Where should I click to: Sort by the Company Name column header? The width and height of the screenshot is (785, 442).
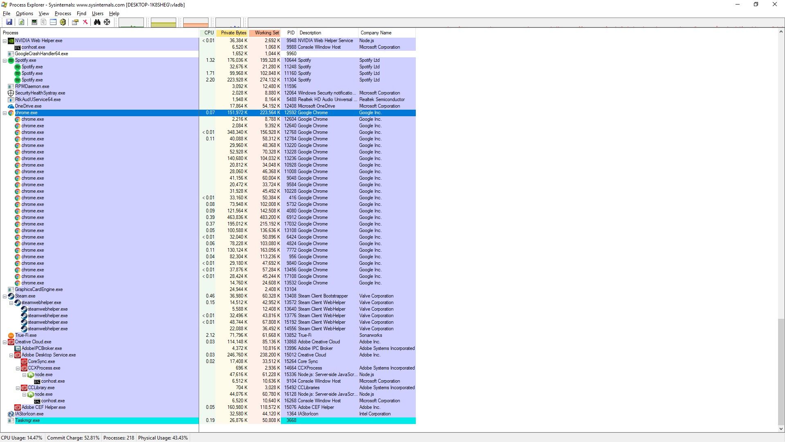(387, 33)
